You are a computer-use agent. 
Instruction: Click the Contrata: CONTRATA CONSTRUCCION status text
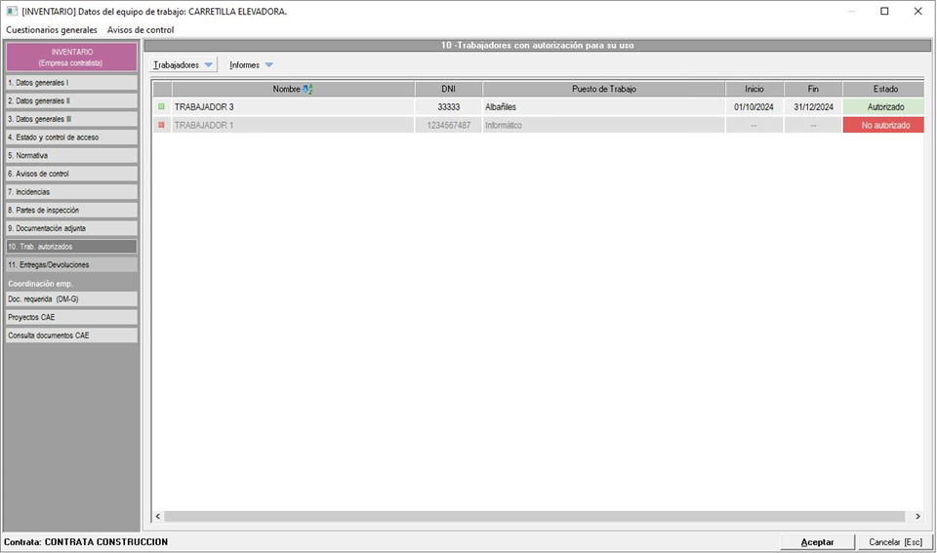(x=86, y=542)
